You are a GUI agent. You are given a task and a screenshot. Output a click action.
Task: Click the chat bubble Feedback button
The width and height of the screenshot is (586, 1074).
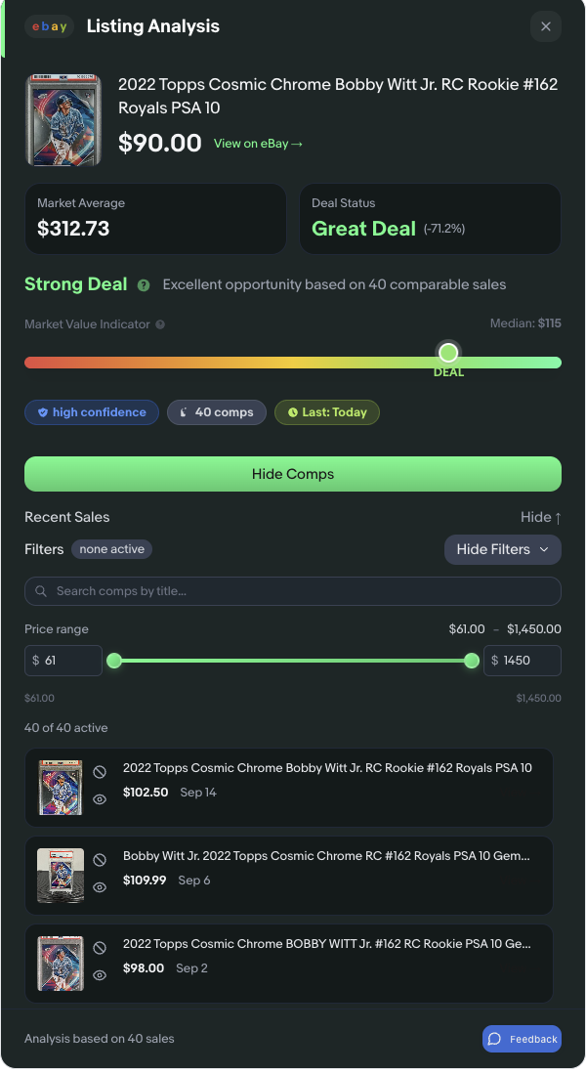coord(522,1039)
